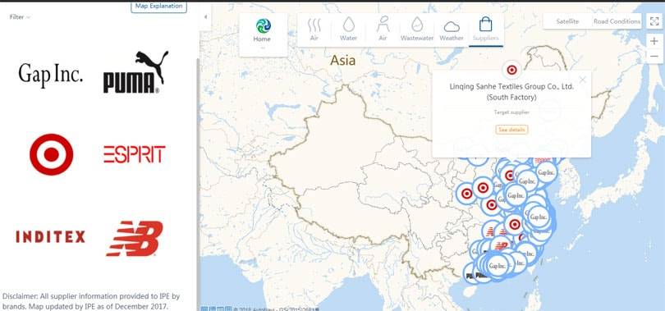This screenshot has height=311, width=665.
Task: Zoom out with the minus button
Action: [x=654, y=56]
